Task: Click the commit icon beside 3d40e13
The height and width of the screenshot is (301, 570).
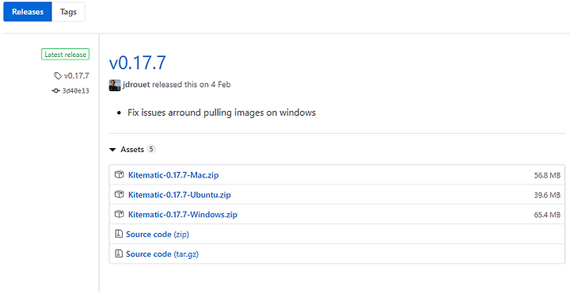Action: coord(55,90)
